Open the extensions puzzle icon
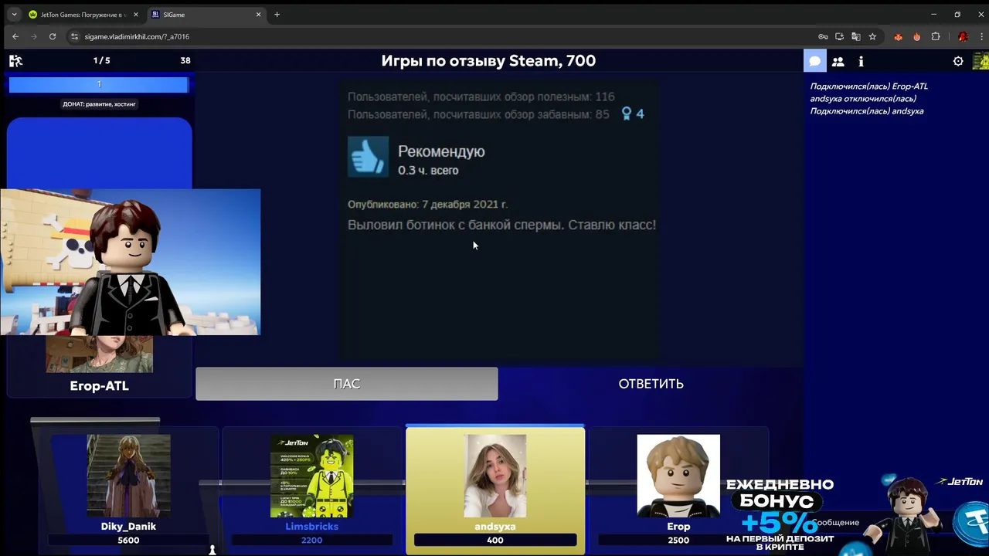This screenshot has height=556, width=989. click(x=936, y=36)
